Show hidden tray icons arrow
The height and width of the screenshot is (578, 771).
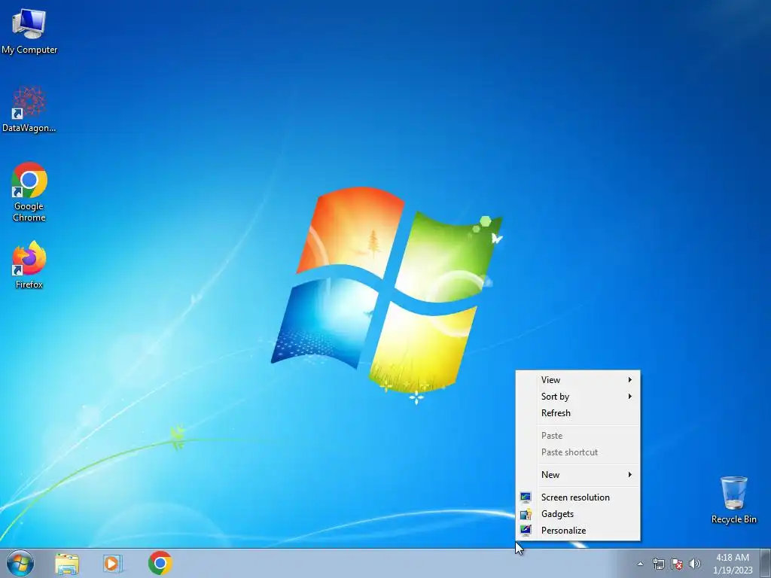point(640,564)
